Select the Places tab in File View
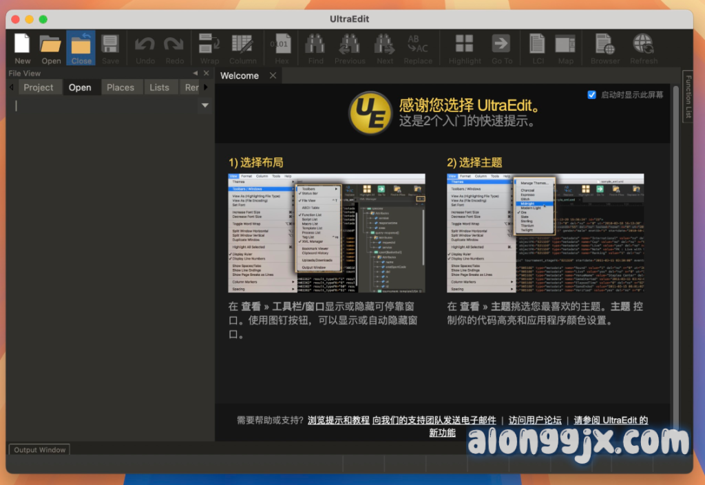Viewport: 705px width, 485px height. click(120, 87)
